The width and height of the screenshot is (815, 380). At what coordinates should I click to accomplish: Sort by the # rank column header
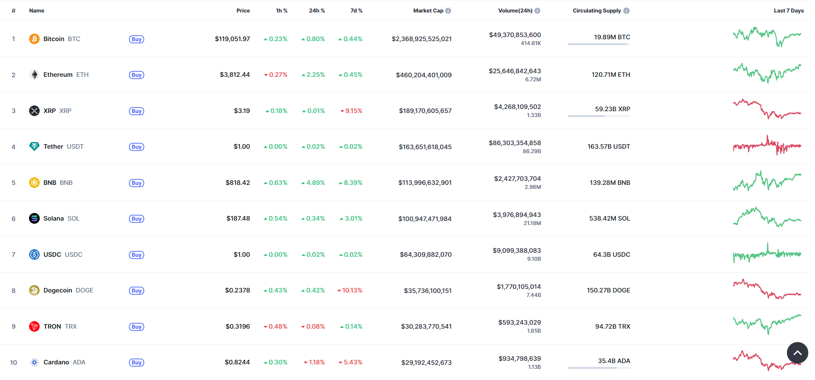[x=13, y=11]
